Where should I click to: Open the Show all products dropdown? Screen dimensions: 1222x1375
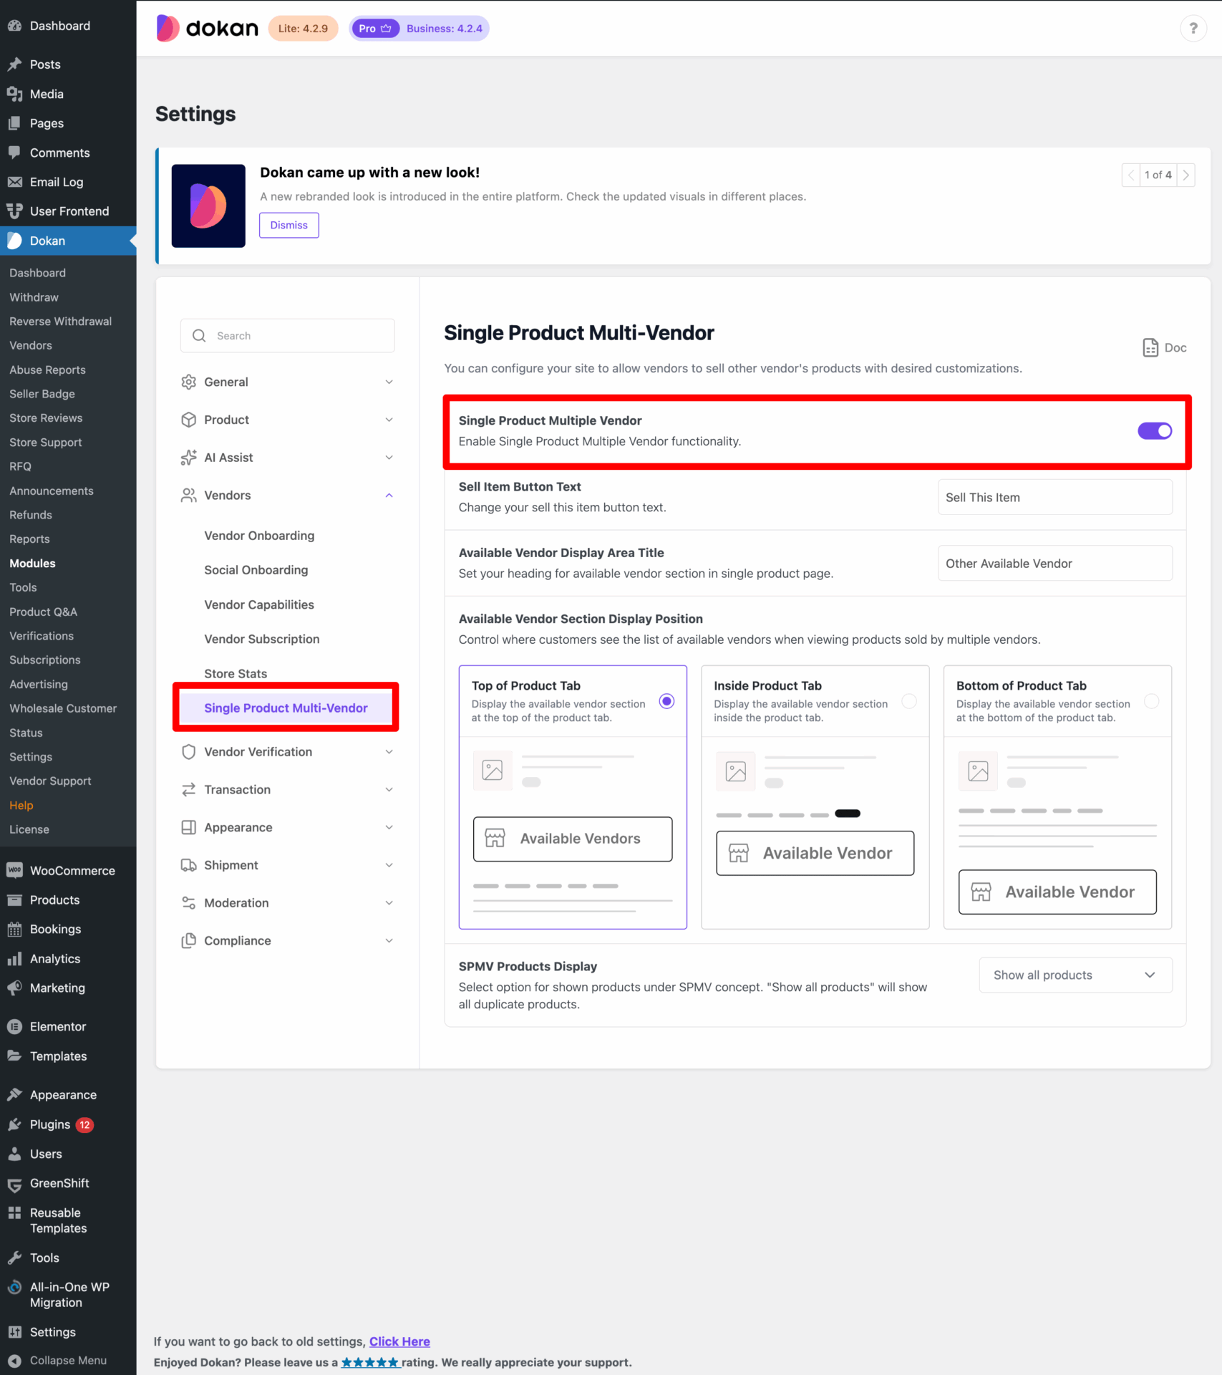pos(1075,975)
